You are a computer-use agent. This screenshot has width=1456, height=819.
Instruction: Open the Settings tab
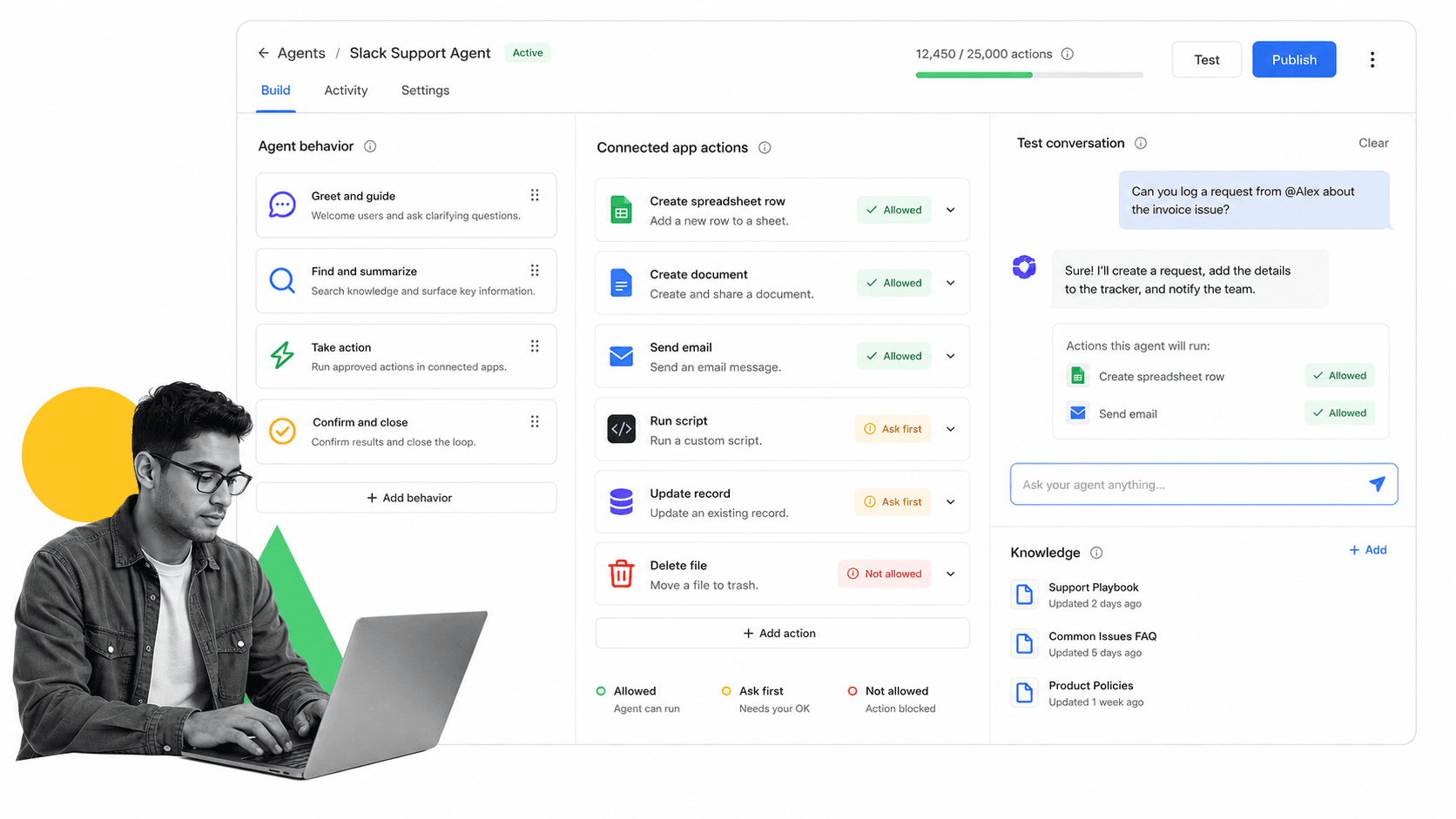425,91
